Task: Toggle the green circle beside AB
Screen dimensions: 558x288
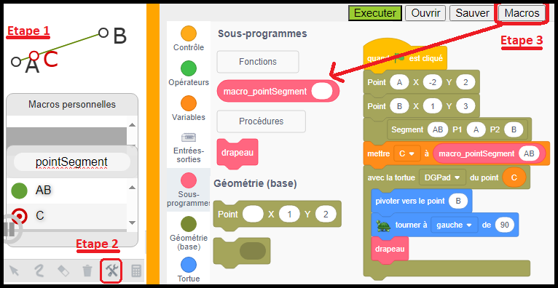Action: (19, 191)
